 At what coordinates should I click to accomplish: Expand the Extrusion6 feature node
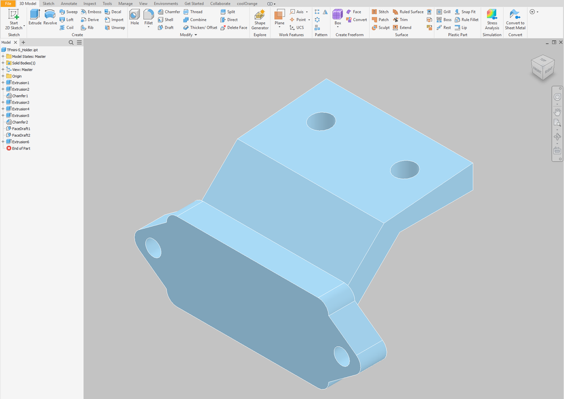3,142
